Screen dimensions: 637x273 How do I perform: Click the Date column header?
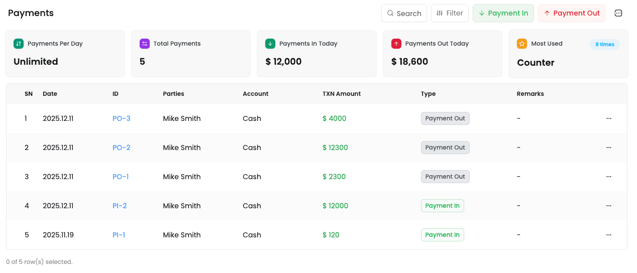pyautogui.click(x=50, y=94)
